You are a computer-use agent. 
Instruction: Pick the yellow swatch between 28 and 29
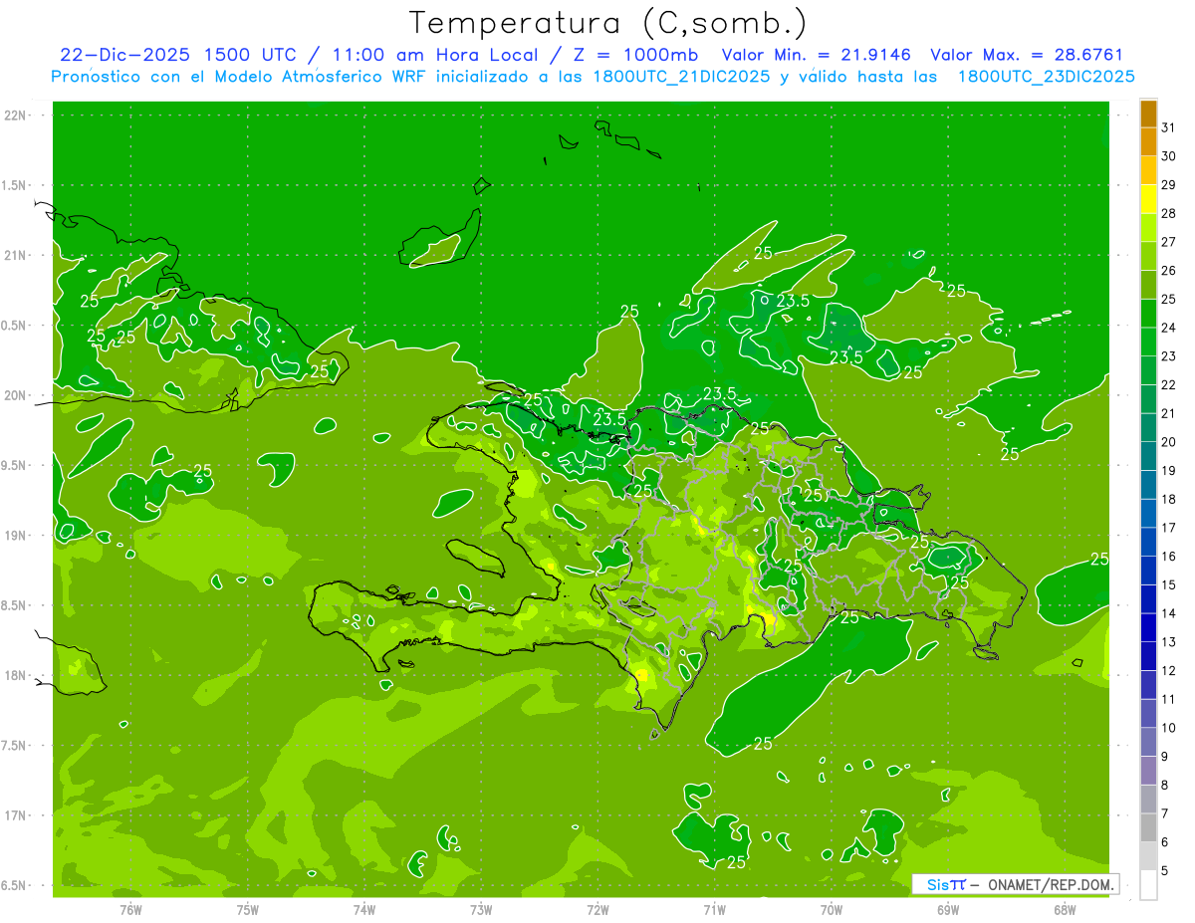(1148, 199)
